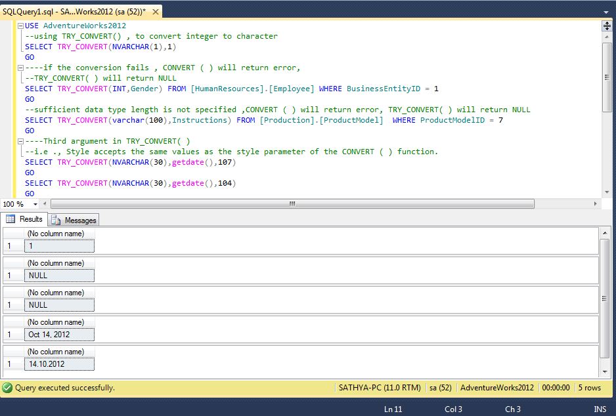Collapse the conversion fails comment region
The image size is (616, 416).
(18, 68)
